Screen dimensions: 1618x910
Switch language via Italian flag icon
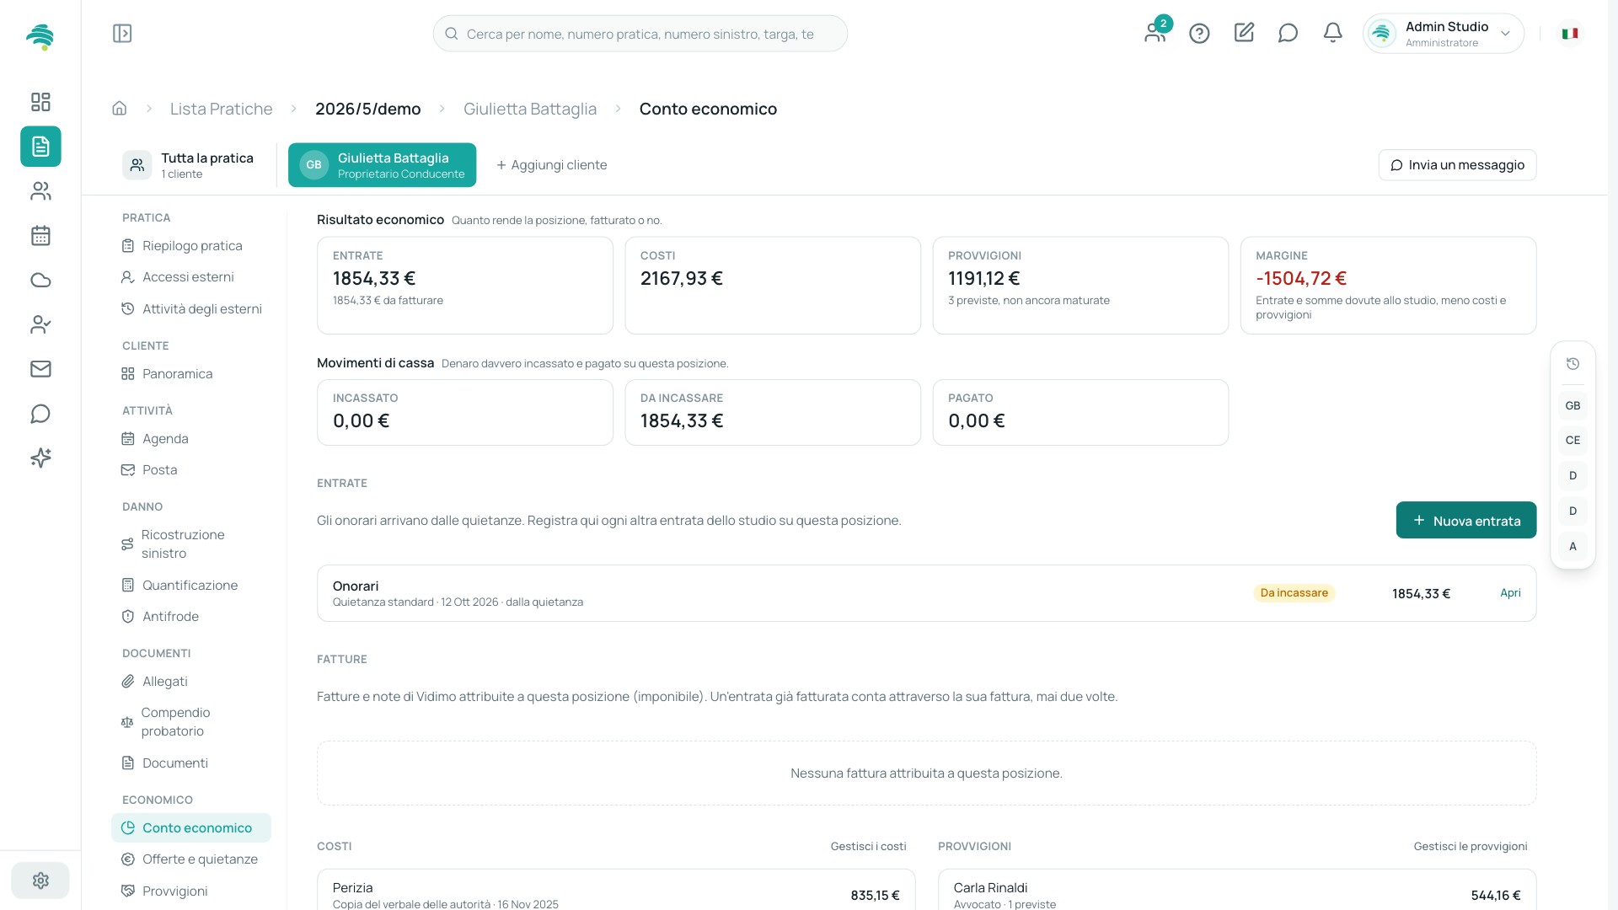pos(1570,34)
